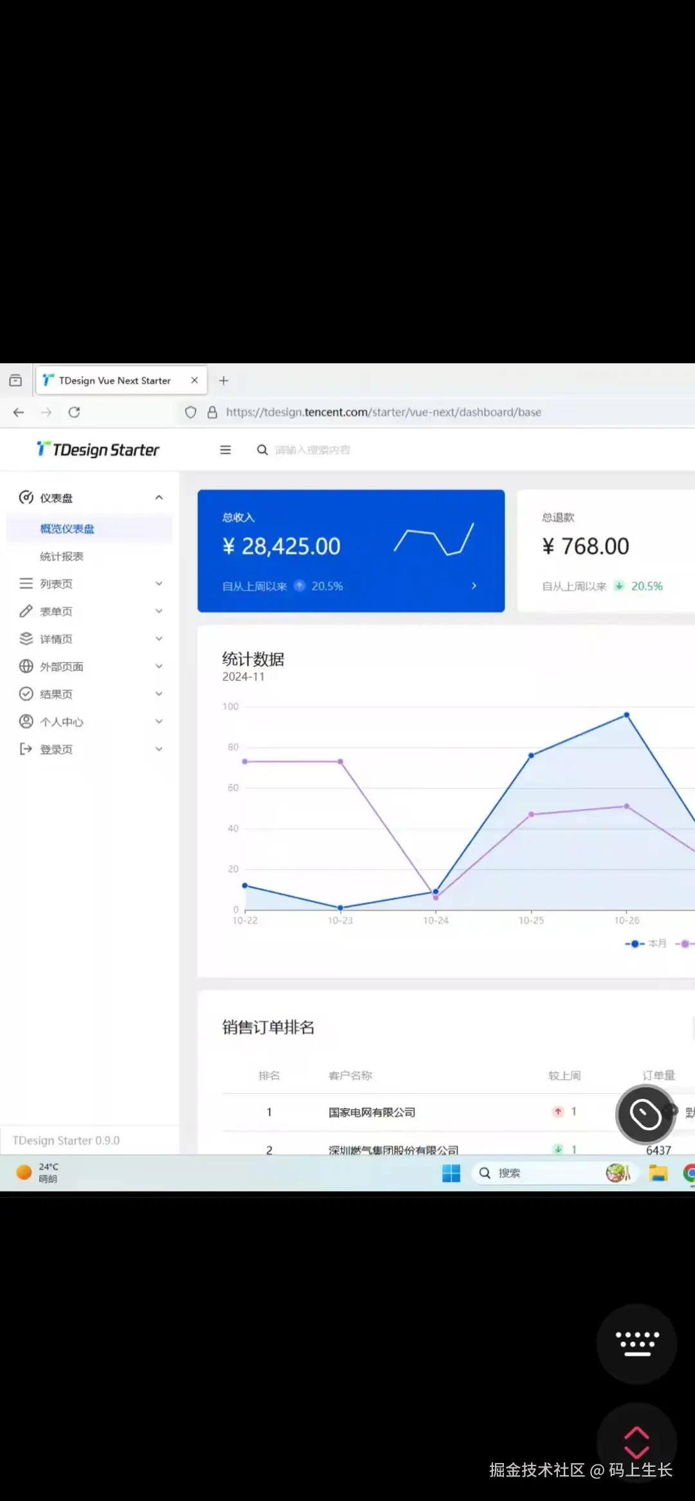The height and width of the screenshot is (1501, 695).
Task: Click the taskbar 搜索 search box
Action: pos(554,1173)
